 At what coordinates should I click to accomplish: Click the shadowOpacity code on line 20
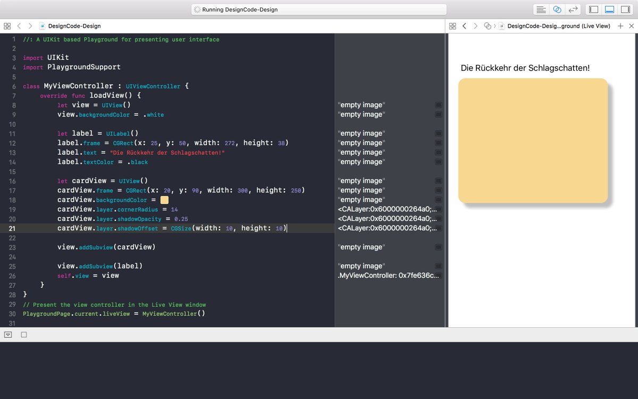pyautogui.click(x=122, y=219)
